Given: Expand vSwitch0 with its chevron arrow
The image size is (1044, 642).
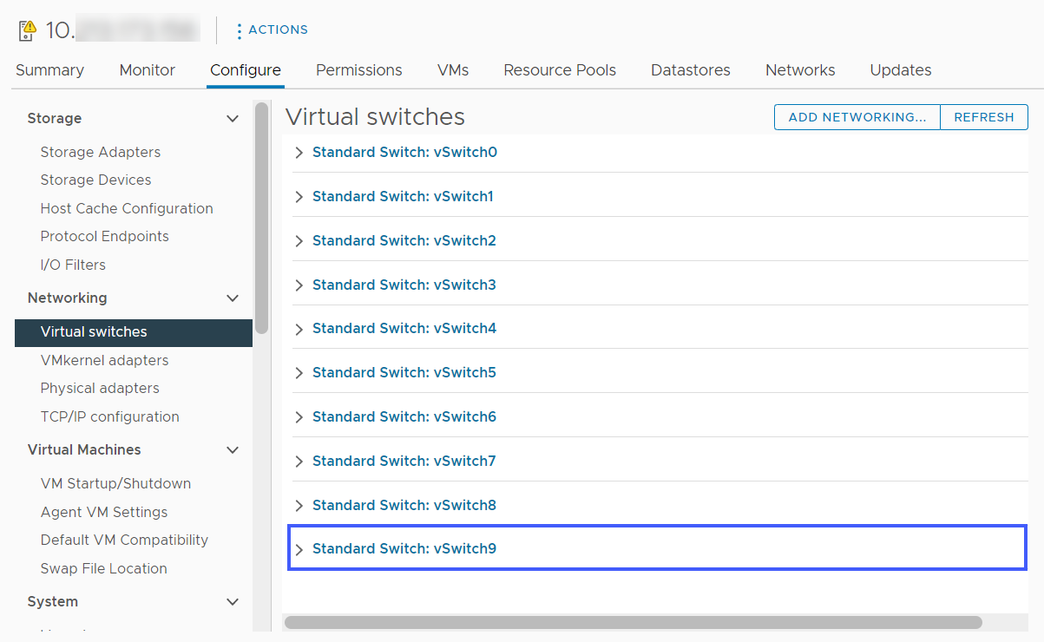Looking at the screenshot, I should (299, 153).
